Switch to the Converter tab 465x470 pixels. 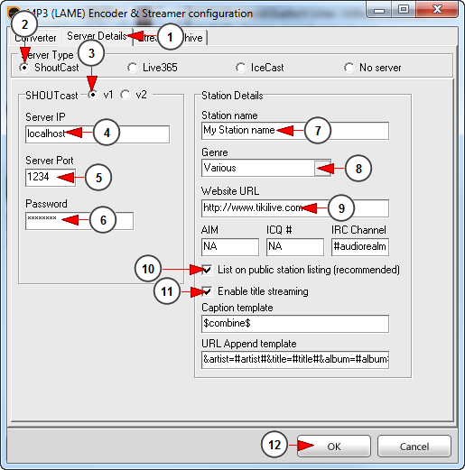pos(35,38)
